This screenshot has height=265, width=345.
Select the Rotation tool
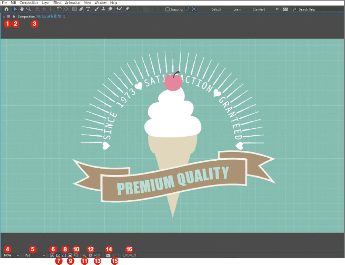[59, 9]
